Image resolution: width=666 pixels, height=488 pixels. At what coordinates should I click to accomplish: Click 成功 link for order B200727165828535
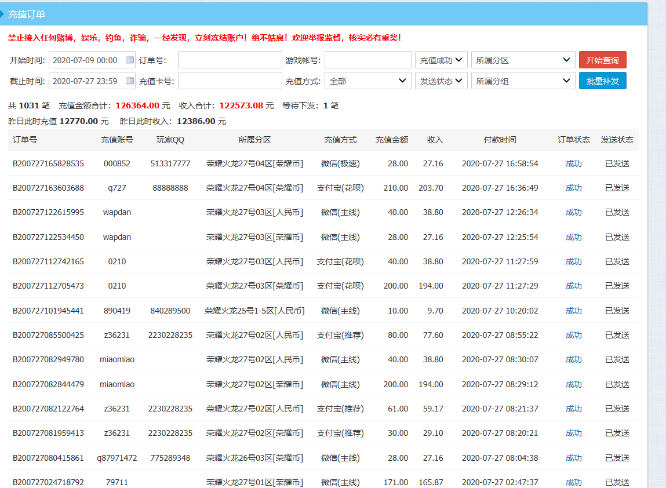[x=573, y=163]
